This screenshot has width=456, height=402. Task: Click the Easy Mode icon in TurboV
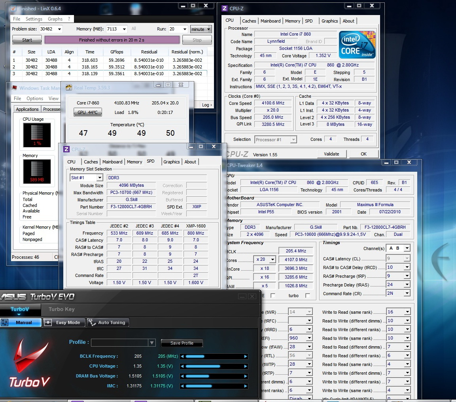tap(48, 322)
